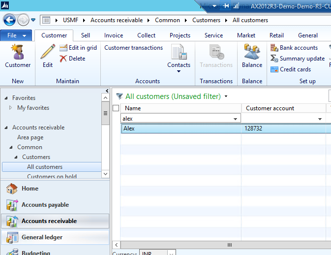Switch to the Invoice ribbon tab

pyautogui.click(x=114, y=35)
